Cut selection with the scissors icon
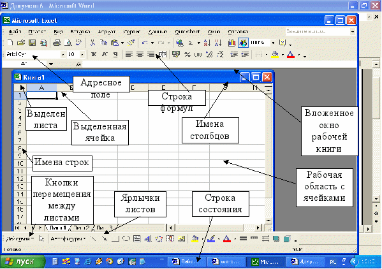The image size is (382, 269). pos(92,43)
